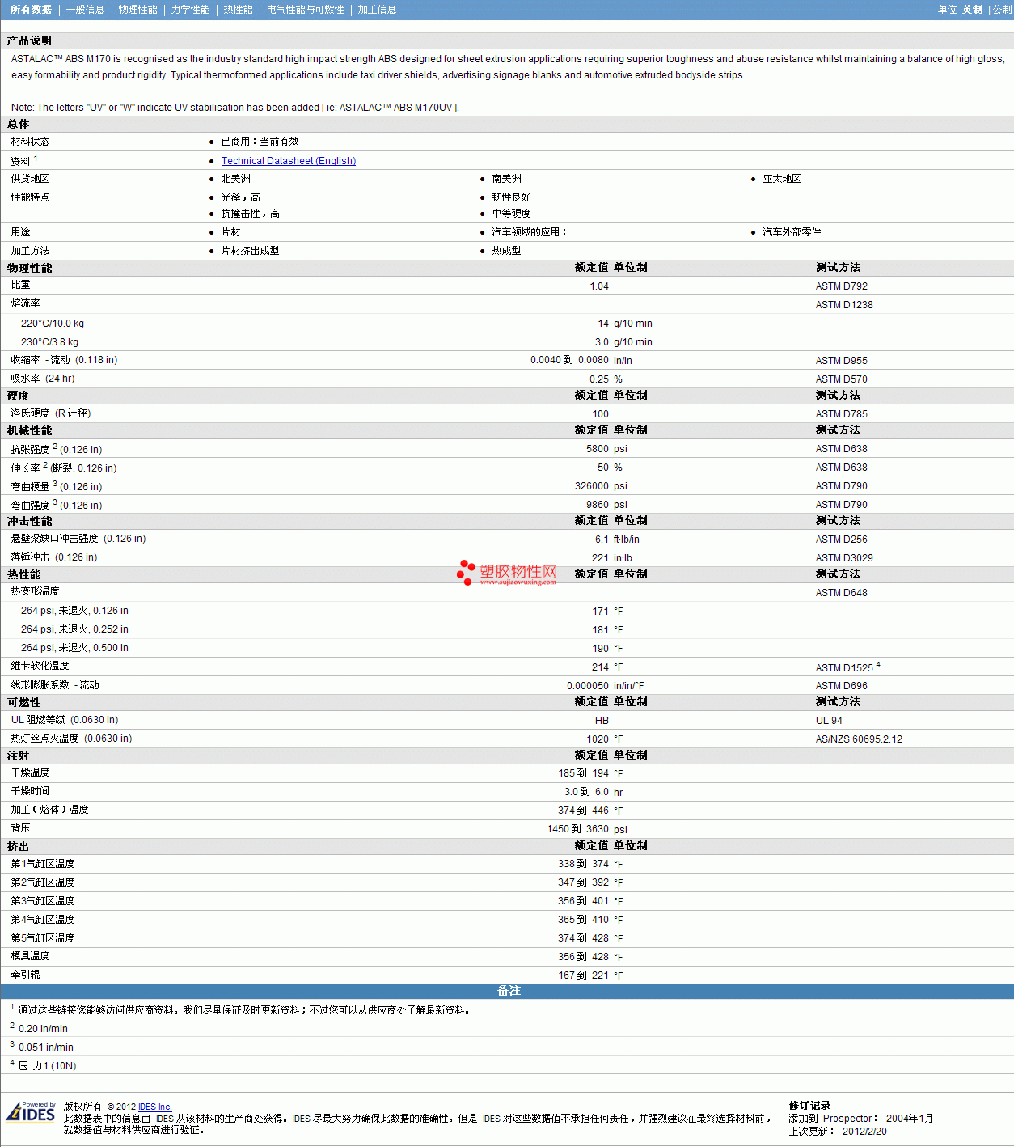Image resolution: width=1014 pixels, height=1147 pixels.
Task: Select the 中等硬度 feature
Action: (512, 214)
